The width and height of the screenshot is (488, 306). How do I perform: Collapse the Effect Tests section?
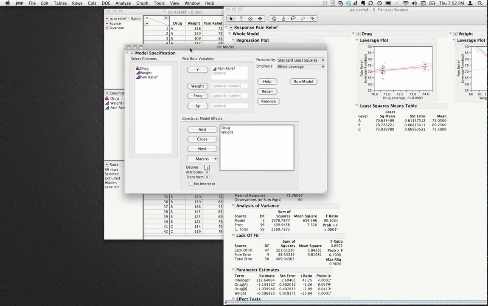[x=233, y=299]
